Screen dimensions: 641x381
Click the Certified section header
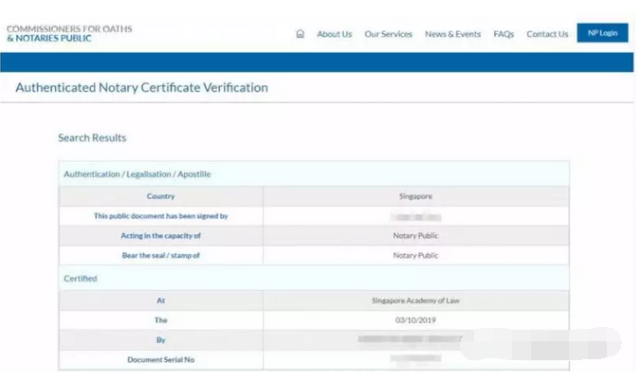81,279
